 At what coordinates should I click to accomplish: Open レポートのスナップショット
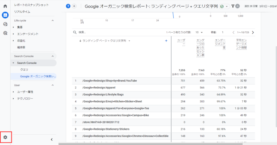[x=31, y=5]
